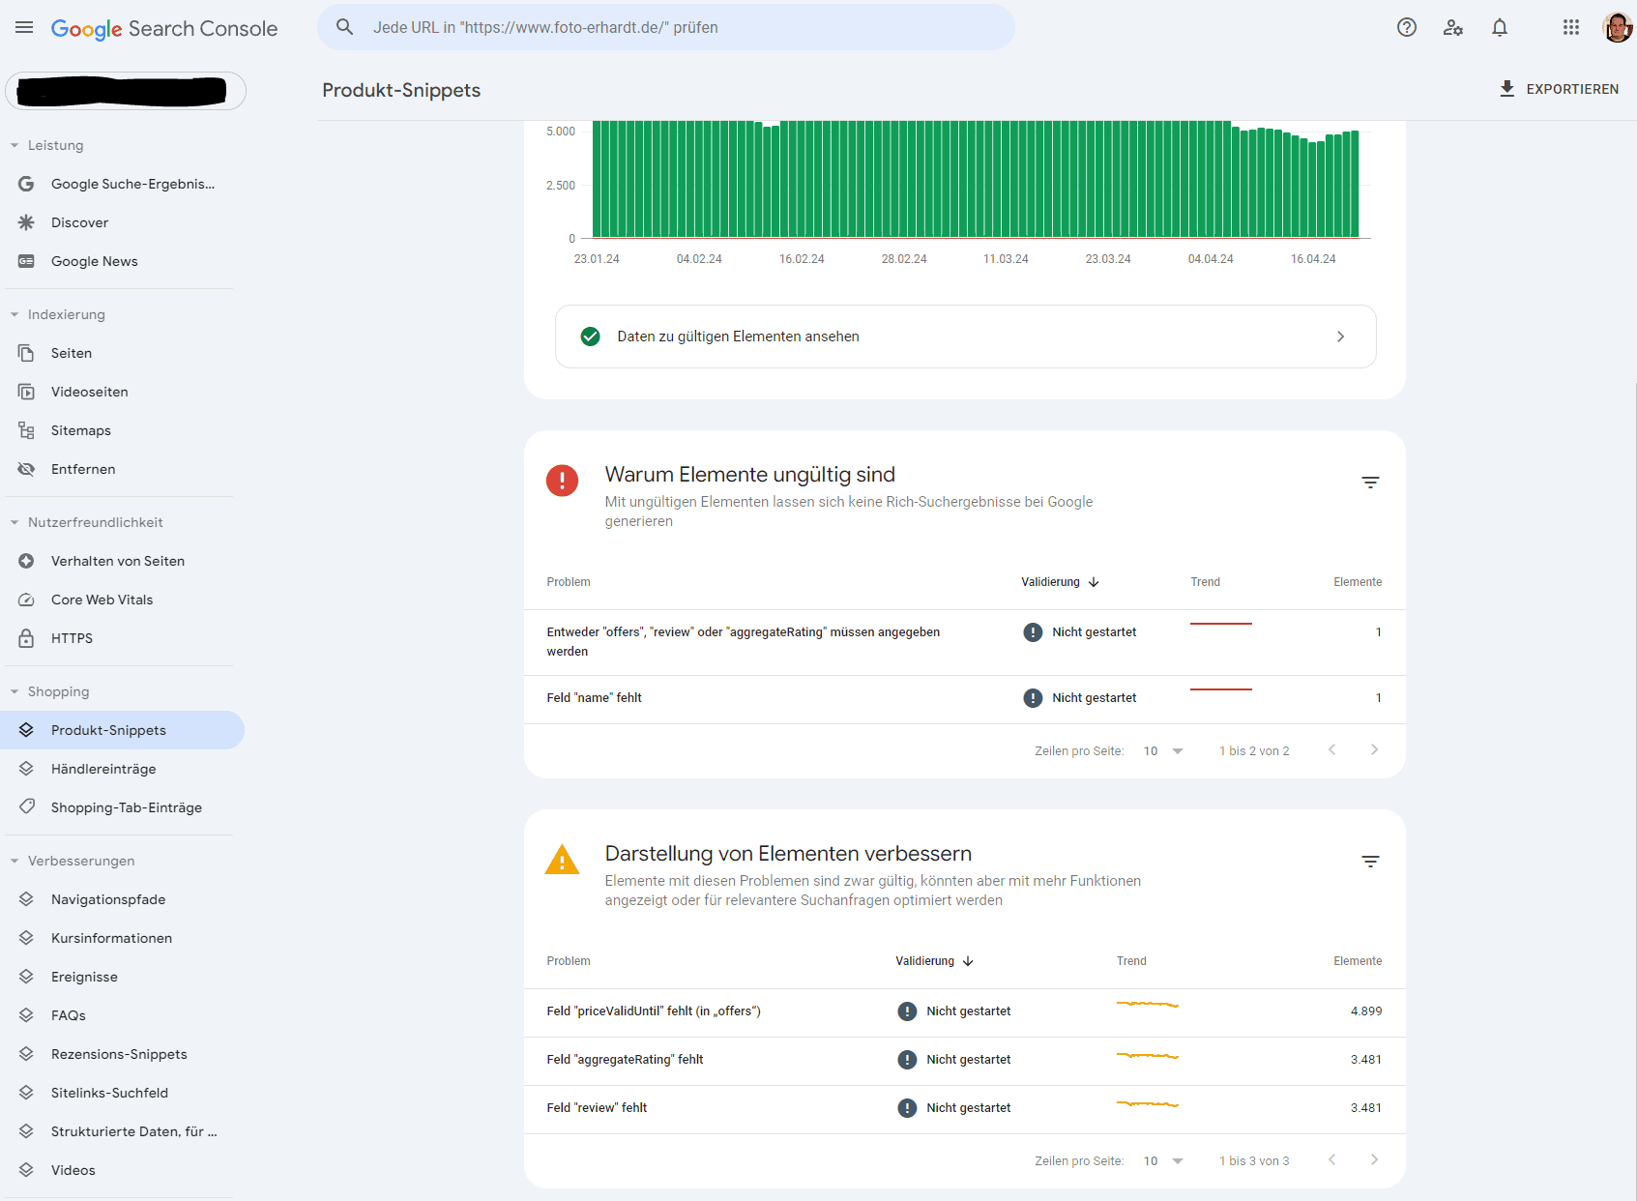Viewport: 1637px width, 1201px height.
Task: Click the Shopping-Tab-Einträge tag icon
Action: (x=26, y=806)
